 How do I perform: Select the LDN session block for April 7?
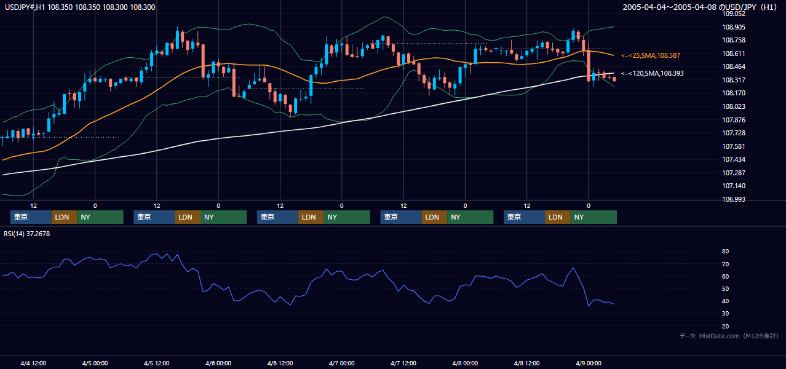click(434, 217)
